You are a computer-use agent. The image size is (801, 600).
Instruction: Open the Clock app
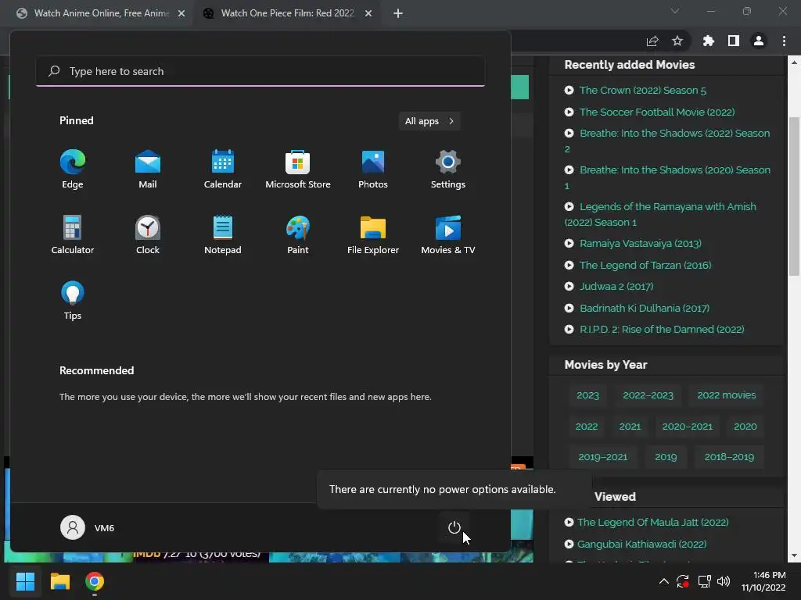[x=148, y=234]
